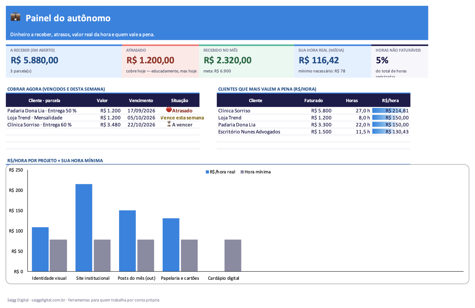Click the Vence esta semana status
The height and width of the screenshot is (308, 475).
182,118
